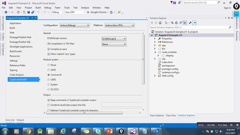Viewport: 240px width, 135px height.
Task: Enable Combine JavaScript output into file
Action: (x=49, y=105)
